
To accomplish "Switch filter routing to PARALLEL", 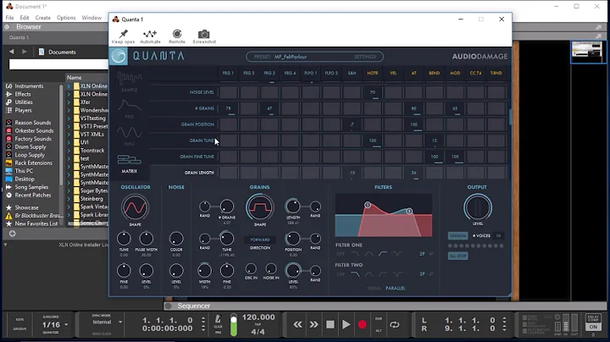I will pos(396,289).
